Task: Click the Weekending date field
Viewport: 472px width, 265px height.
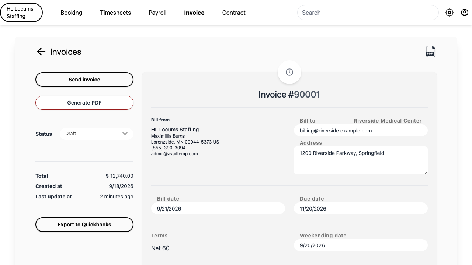Action: [x=361, y=245]
